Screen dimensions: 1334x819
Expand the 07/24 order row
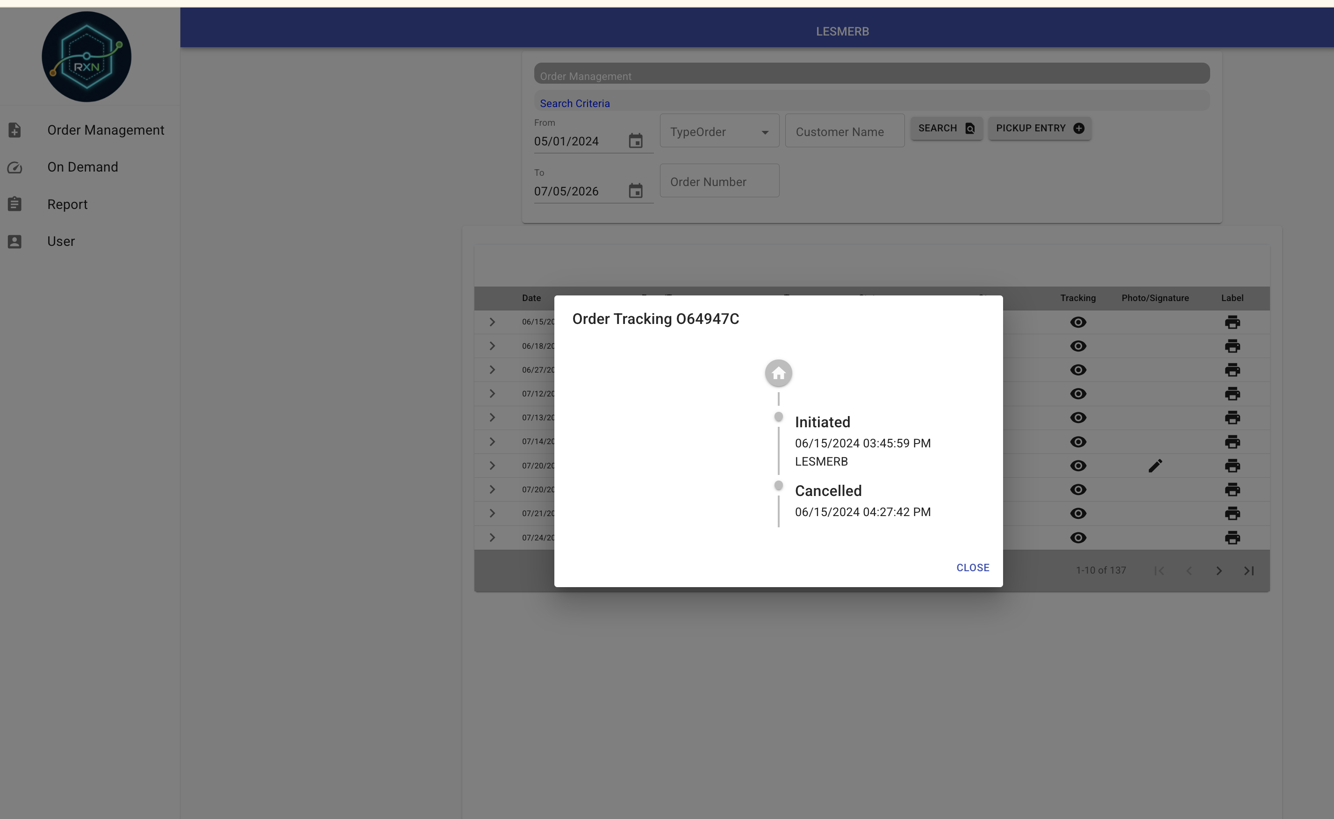tap(492, 537)
